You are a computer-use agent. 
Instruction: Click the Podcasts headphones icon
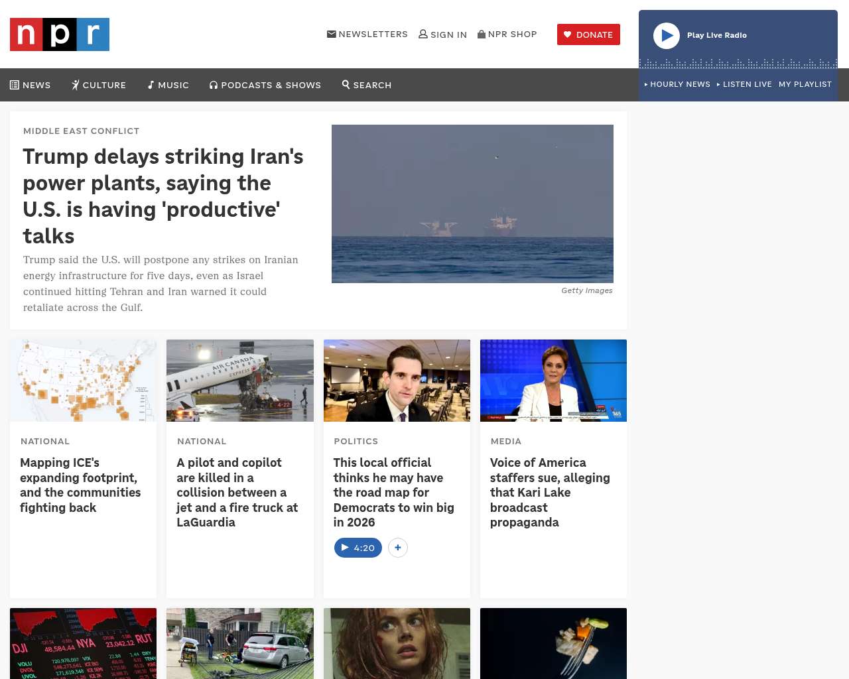214,85
